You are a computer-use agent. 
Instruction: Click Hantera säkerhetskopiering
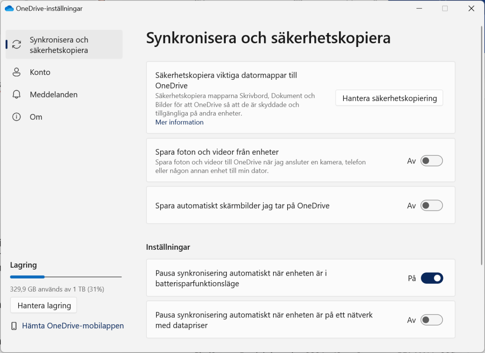389,98
